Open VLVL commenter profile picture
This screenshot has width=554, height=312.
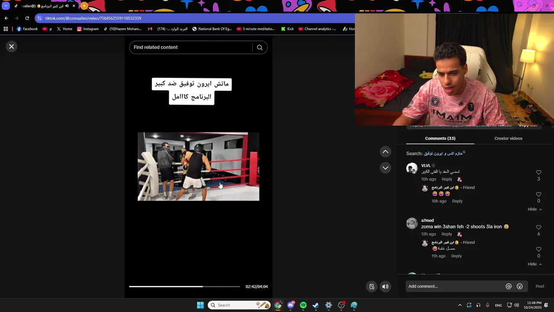tap(412, 168)
